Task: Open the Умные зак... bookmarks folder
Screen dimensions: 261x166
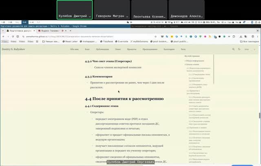Action: 51,41
